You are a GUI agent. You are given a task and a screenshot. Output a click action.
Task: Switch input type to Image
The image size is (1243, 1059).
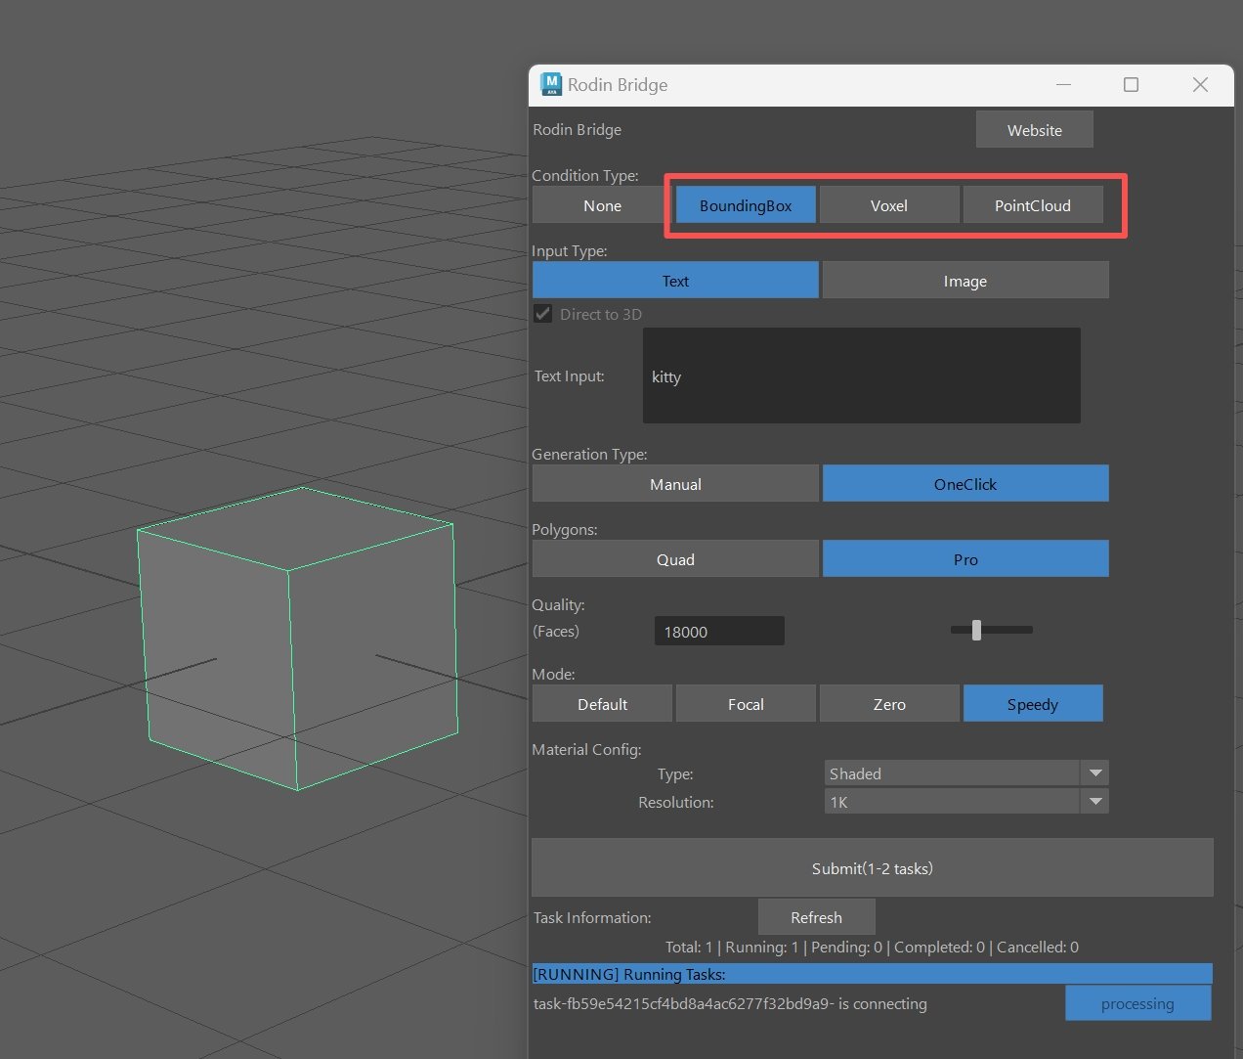965,281
